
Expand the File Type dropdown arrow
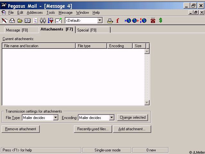pos(55,117)
